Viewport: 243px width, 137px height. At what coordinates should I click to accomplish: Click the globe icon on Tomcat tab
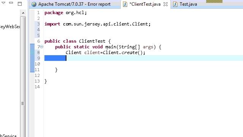[34, 4]
